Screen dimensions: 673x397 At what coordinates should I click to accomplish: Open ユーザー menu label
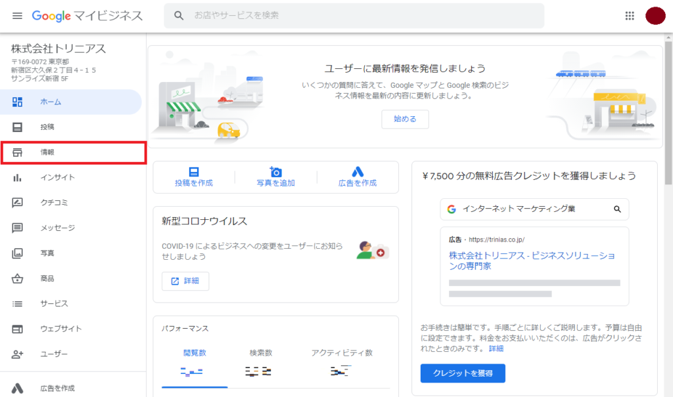[x=54, y=354]
